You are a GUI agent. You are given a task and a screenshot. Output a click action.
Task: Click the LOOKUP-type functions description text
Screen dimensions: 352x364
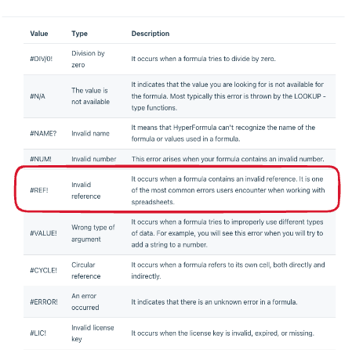click(228, 96)
